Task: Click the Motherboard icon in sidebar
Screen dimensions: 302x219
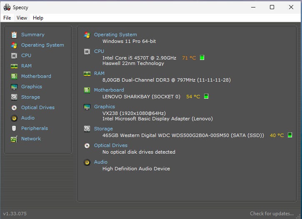Action: (x=14, y=76)
